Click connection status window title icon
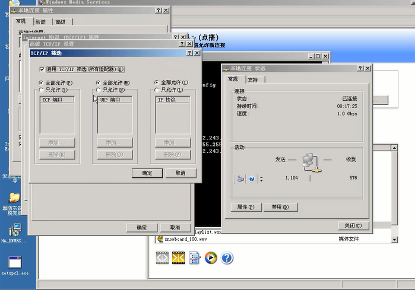 pyautogui.click(x=226, y=69)
